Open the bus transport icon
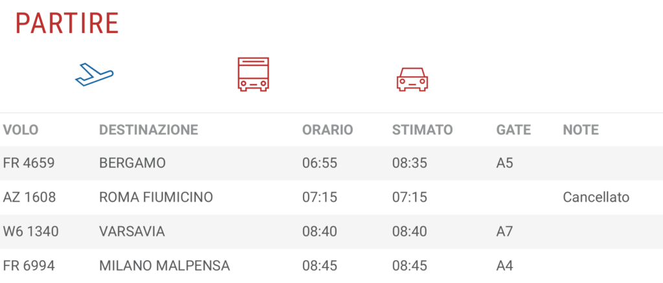 [x=253, y=74]
